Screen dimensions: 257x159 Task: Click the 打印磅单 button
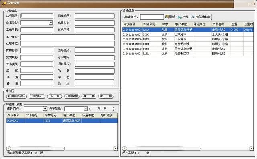click(x=72, y=96)
